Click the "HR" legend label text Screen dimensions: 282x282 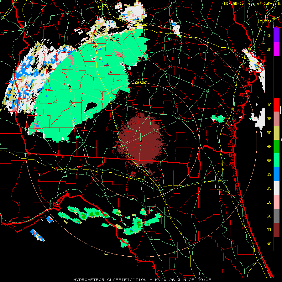(x=269, y=147)
